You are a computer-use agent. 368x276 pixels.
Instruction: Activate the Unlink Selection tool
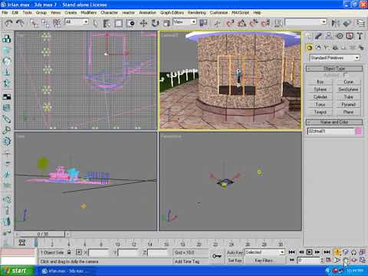coord(45,23)
